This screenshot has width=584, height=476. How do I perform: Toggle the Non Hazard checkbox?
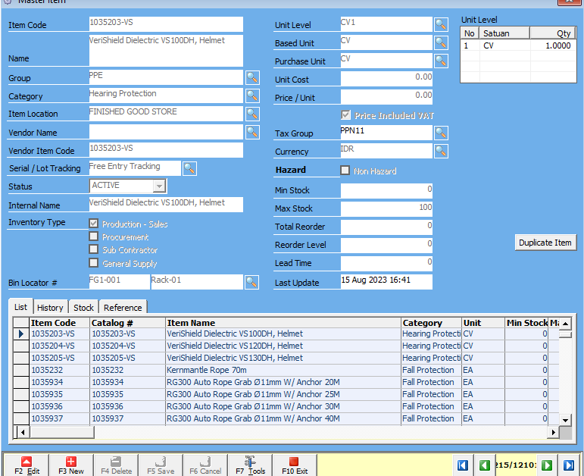(345, 171)
